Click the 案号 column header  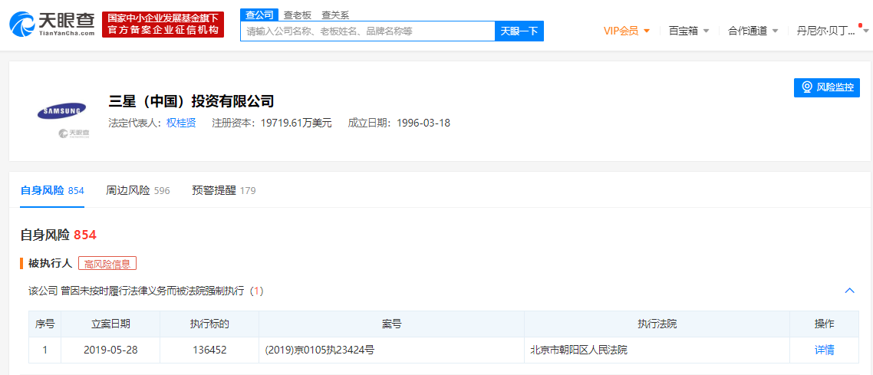[391, 324]
